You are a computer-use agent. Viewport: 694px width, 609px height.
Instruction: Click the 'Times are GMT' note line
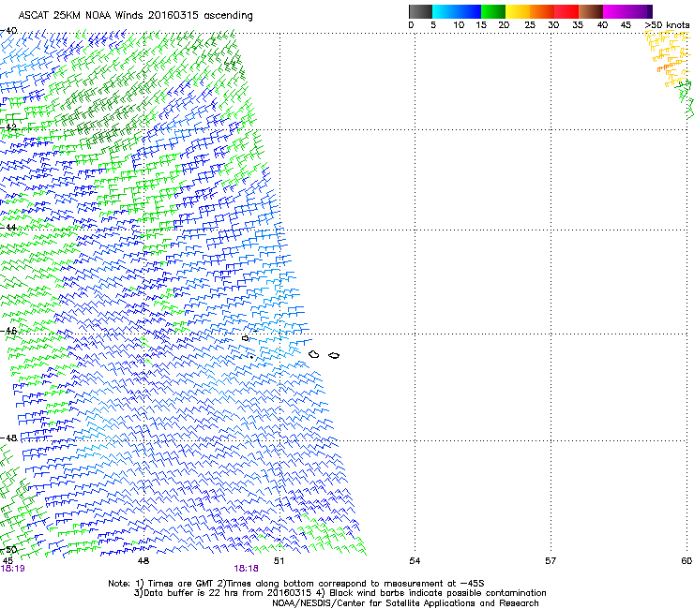(x=296, y=584)
